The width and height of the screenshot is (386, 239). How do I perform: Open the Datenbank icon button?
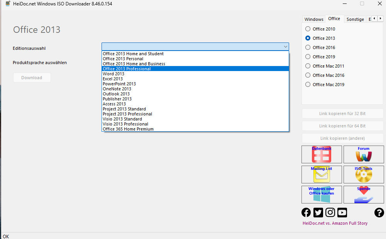[321, 154]
